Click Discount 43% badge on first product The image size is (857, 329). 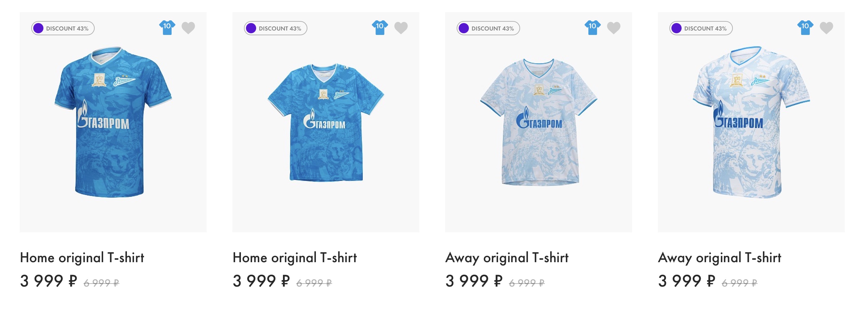click(63, 28)
